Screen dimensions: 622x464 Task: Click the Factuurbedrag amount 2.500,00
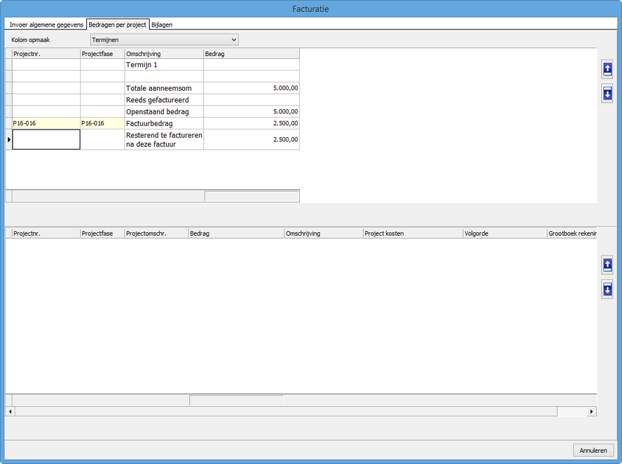pyautogui.click(x=251, y=123)
